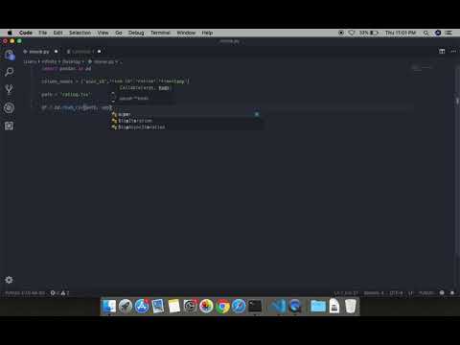Open the Trash from the Dock
This screenshot has width=460, height=345.
(x=351, y=307)
